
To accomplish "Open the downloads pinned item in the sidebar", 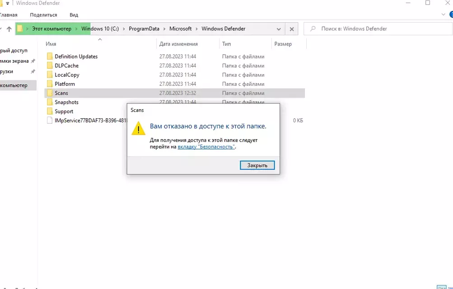I will [6, 71].
